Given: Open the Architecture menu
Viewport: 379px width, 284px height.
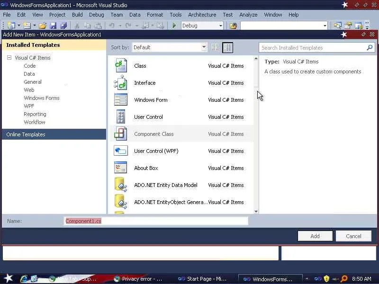Looking at the screenshot, I should 202,15.
